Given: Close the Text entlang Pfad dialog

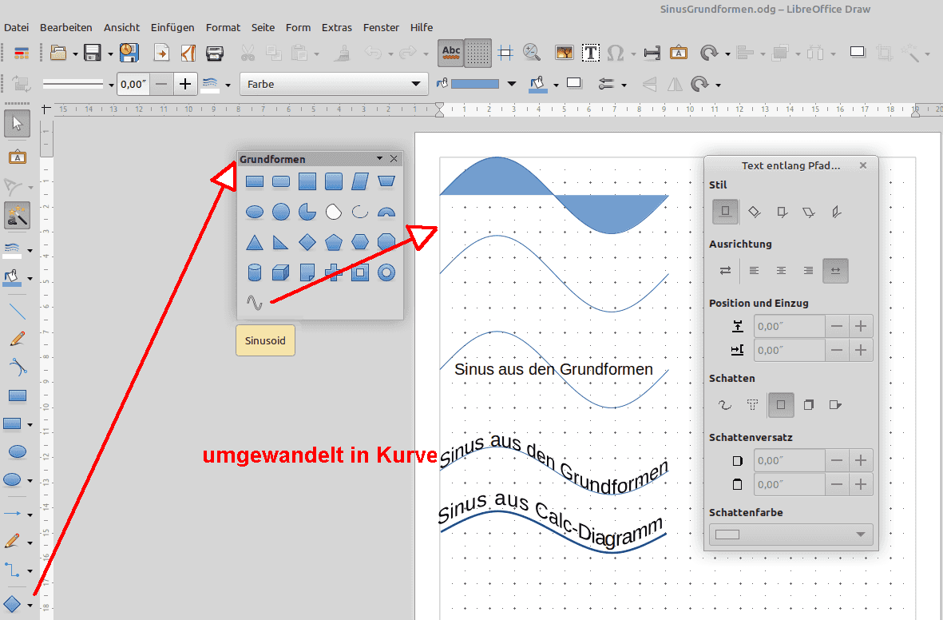Looking at the screenshot, I should coord(863,165).
